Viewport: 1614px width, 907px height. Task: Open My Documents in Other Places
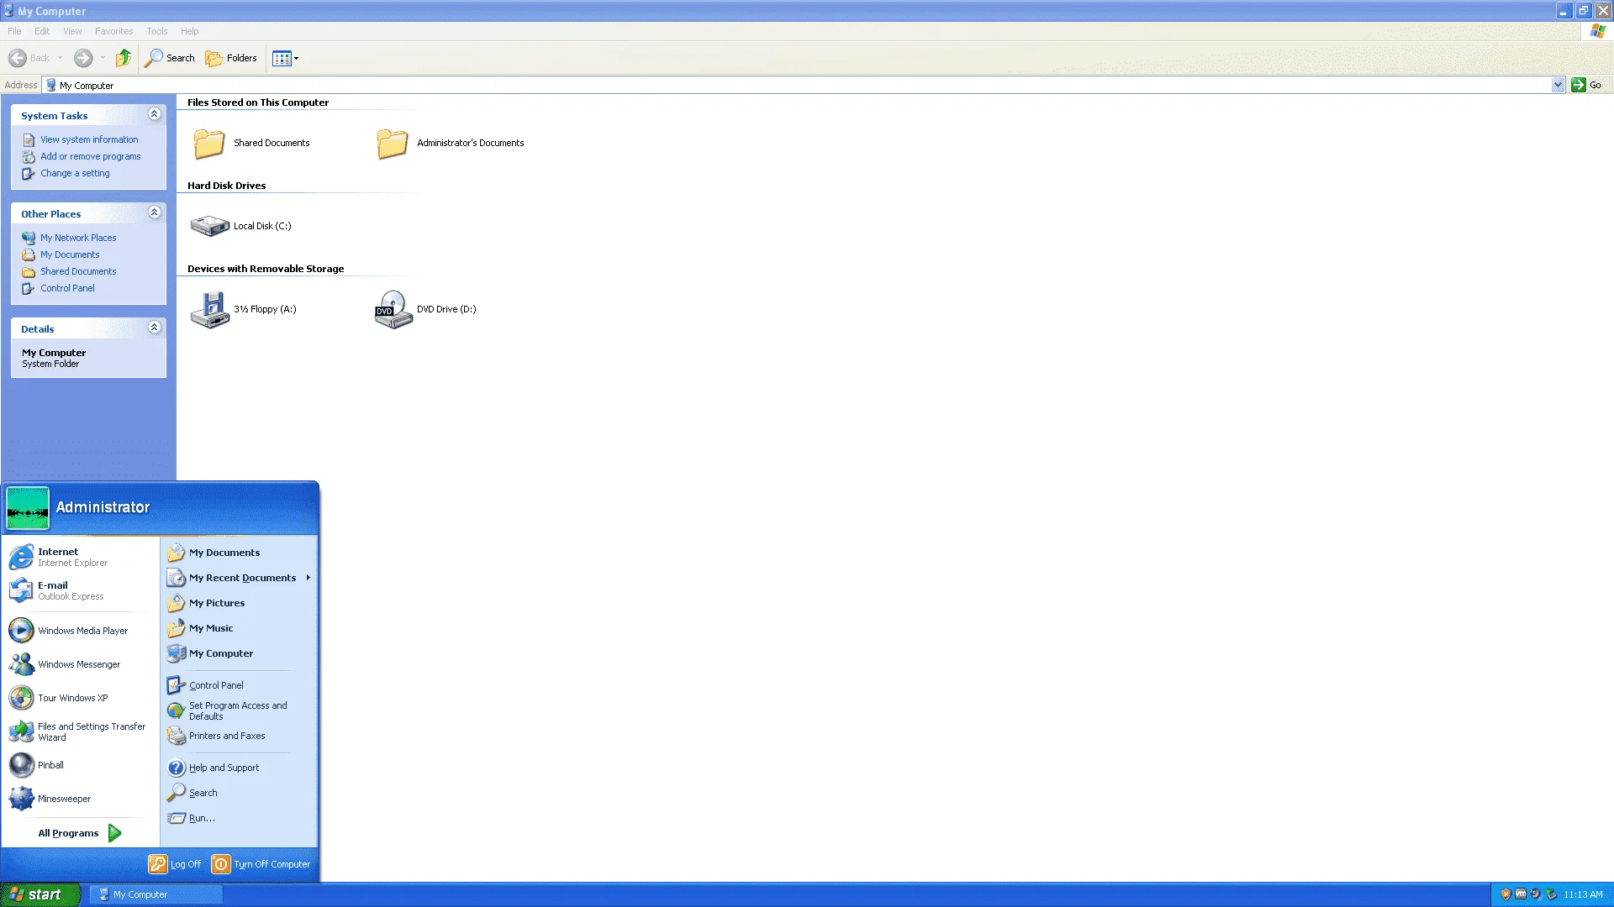click(x=70, y=254)
